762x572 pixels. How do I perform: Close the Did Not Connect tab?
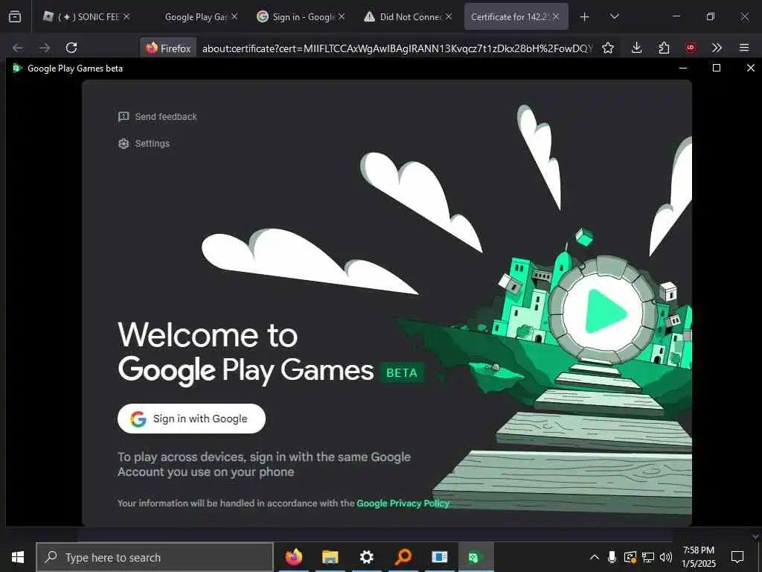point(449,16)
